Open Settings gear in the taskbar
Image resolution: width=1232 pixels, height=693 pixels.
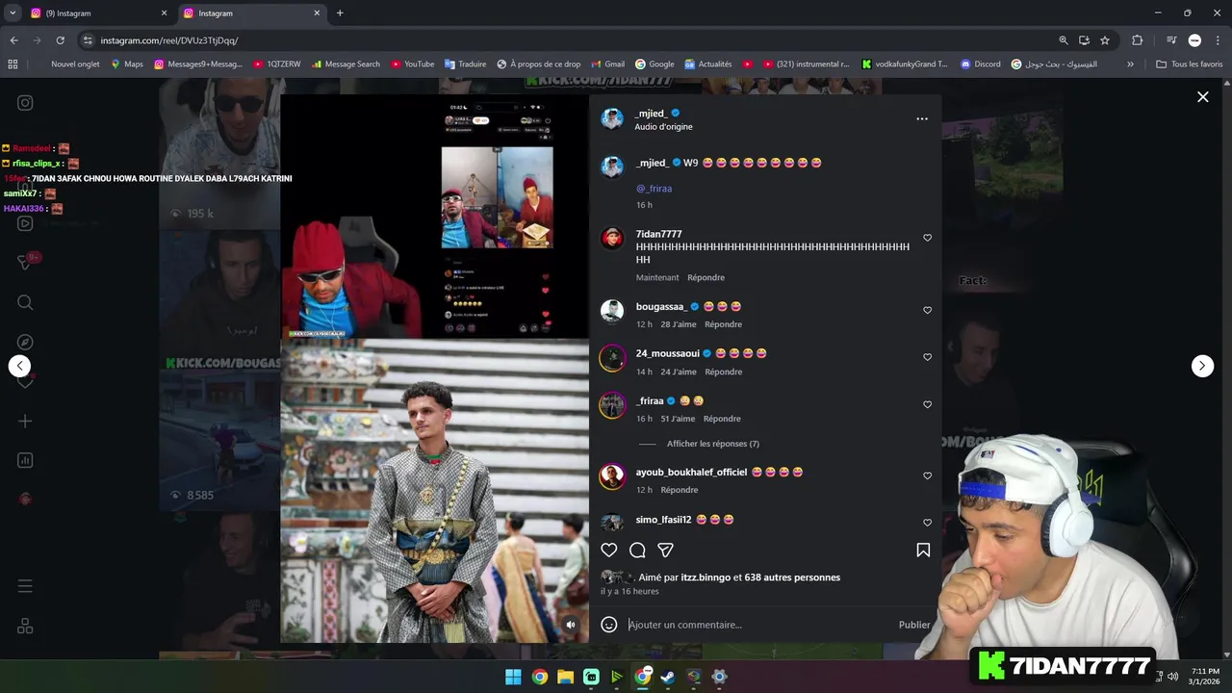tap(719, 677)
